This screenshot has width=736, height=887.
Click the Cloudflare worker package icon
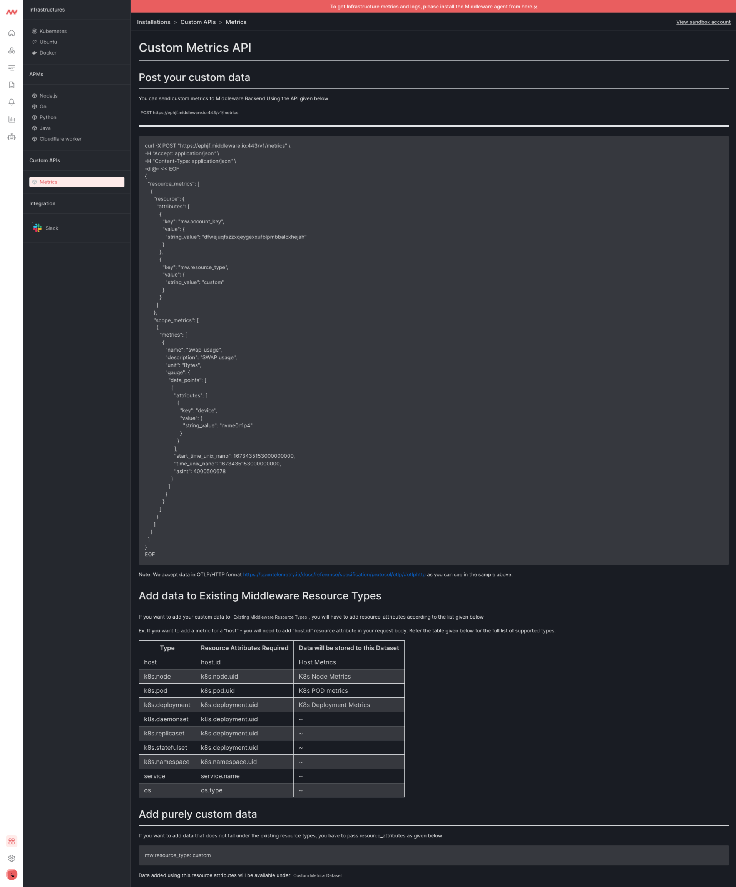(34, 139)
